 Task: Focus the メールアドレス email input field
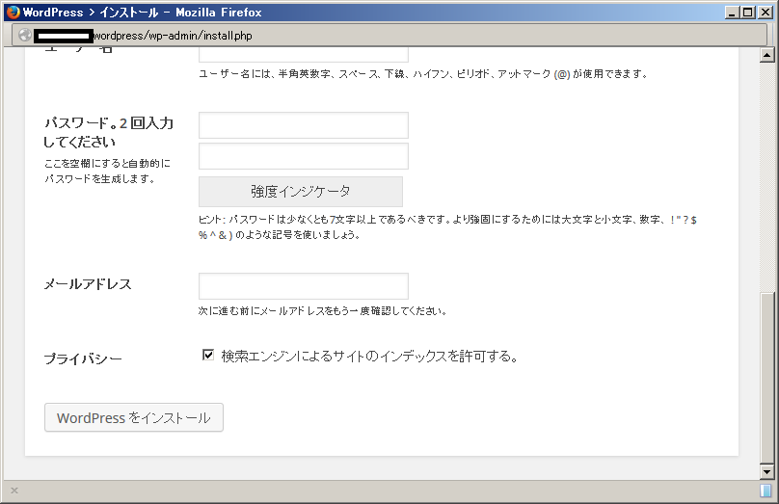(x=304, y=286)
